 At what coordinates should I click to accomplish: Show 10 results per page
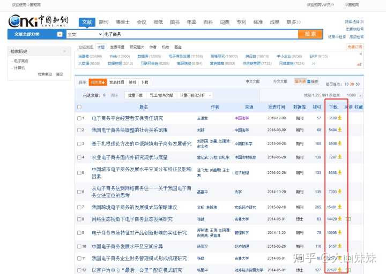[x=347, y=85]
